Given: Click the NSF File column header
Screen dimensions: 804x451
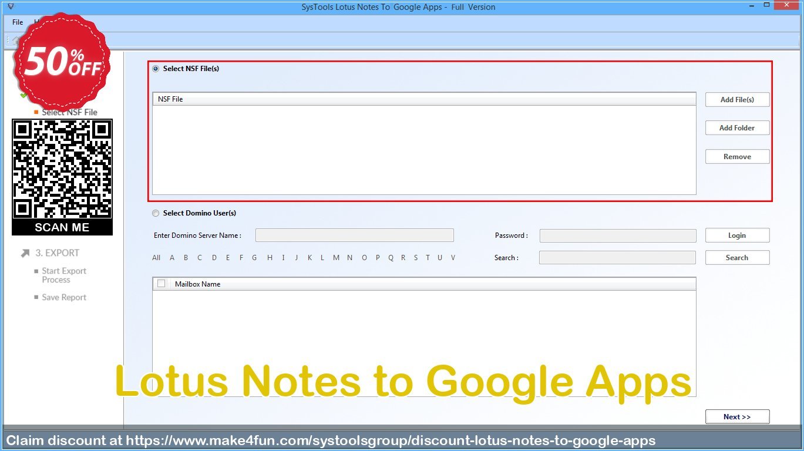Looking at the screenshot, I should pos(424,99).
